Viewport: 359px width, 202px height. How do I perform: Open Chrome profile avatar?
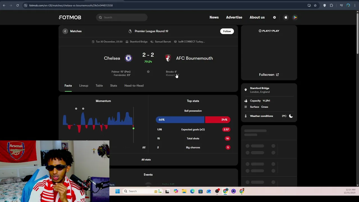(348, 5)
